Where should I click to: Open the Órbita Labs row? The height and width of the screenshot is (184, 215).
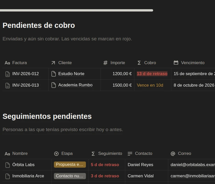(23, 165)
